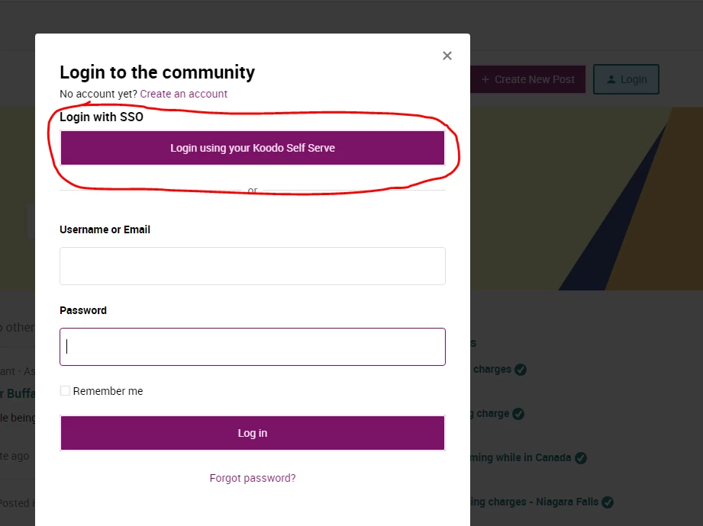This screenshot has width=703, height=526.
Task: Open the 'charges - Niagara Falls' topic link
Action: click(x=534, y=502)
